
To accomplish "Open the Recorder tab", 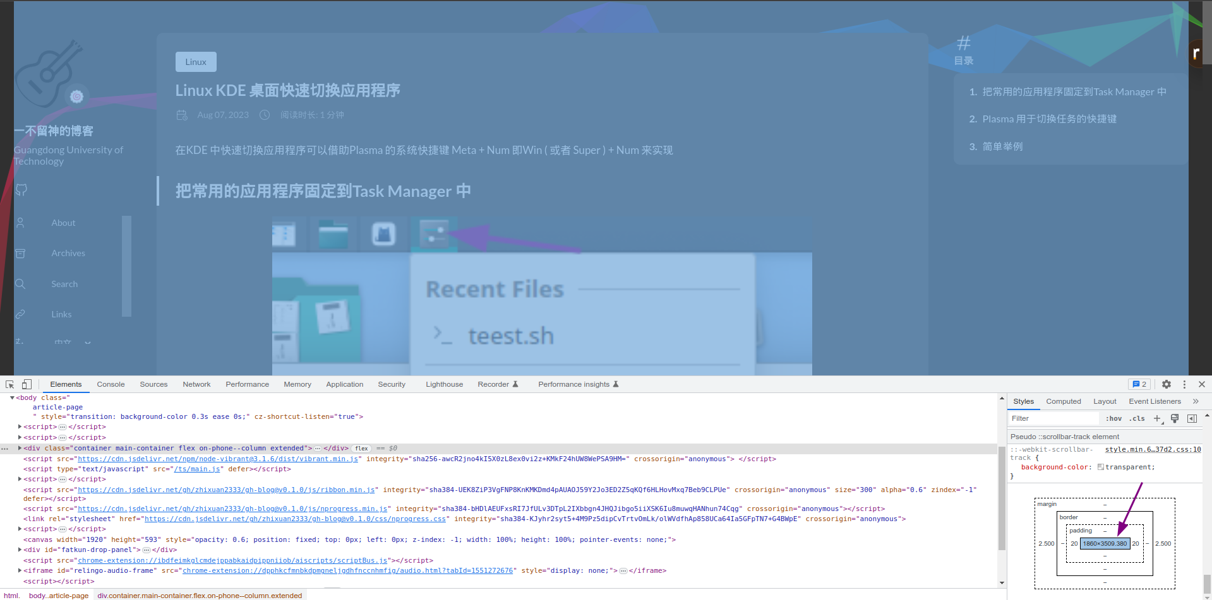I will click(498, 384).
